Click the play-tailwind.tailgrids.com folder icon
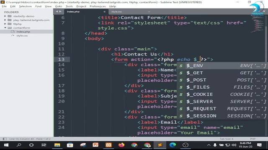268x150 pixels. [x=10, y=20]
